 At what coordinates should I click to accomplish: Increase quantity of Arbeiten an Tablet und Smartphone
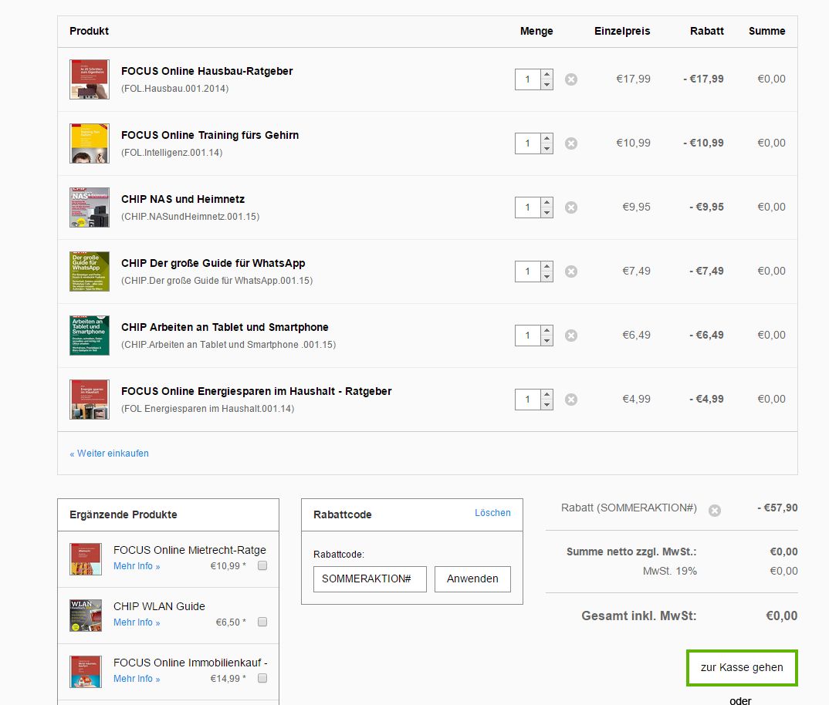546,330
